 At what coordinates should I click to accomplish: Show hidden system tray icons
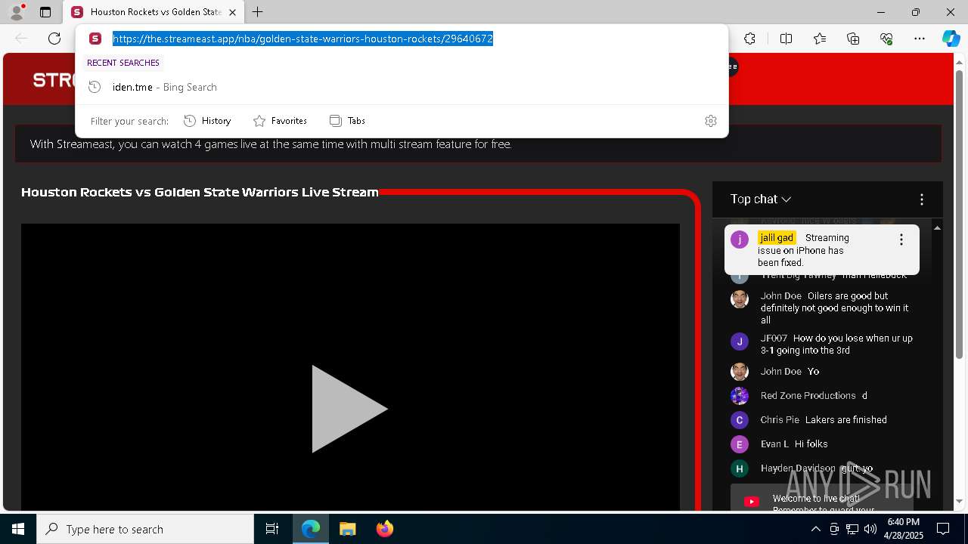815,529
